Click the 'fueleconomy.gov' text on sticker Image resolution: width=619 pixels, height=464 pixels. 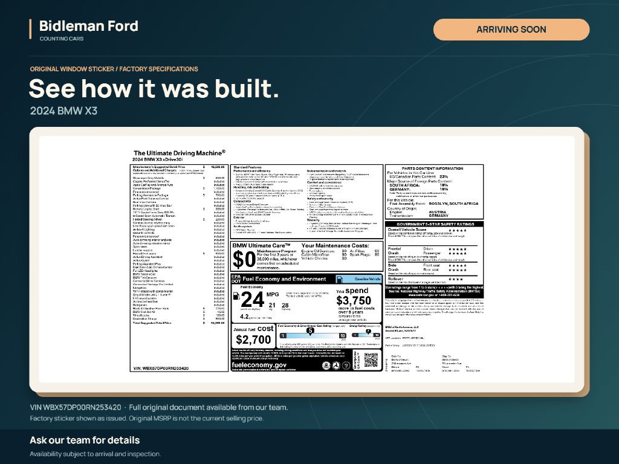click(x=259, y=365)
